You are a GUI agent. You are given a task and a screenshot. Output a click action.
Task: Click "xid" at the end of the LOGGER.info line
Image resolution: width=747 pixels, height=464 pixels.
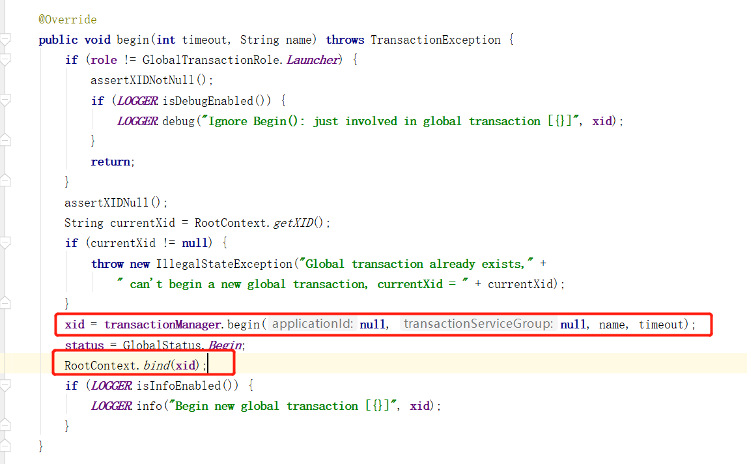pyautogui.click(x=419, y=406)
